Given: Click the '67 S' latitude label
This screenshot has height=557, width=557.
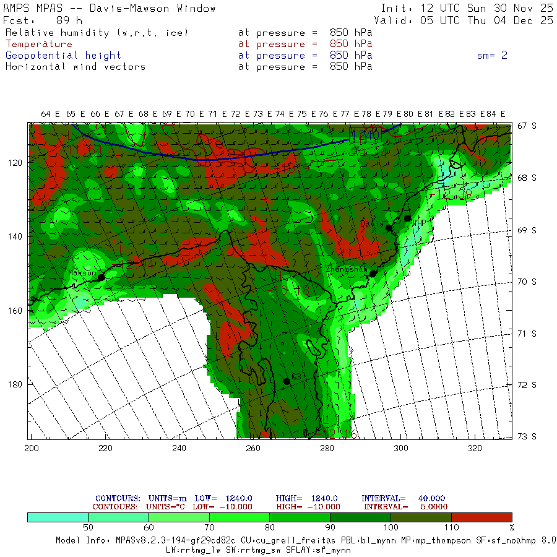Looking at the screenshot, I should (527, 126).
